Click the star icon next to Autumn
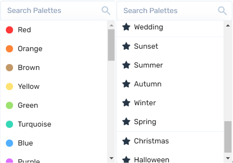Viewport: 233px width, 163px height. (x=126, y=84)
